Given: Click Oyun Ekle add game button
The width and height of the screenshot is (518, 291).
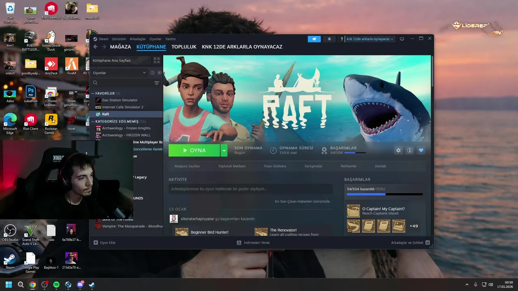Looking at the screenshot, I should (x=104, y=242).
